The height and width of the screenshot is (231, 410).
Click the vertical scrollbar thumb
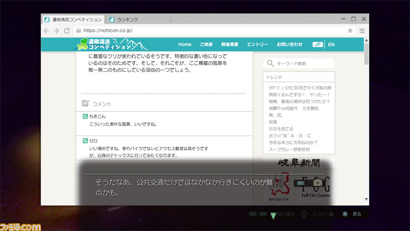pyautogui.click(x=366, y=54)
